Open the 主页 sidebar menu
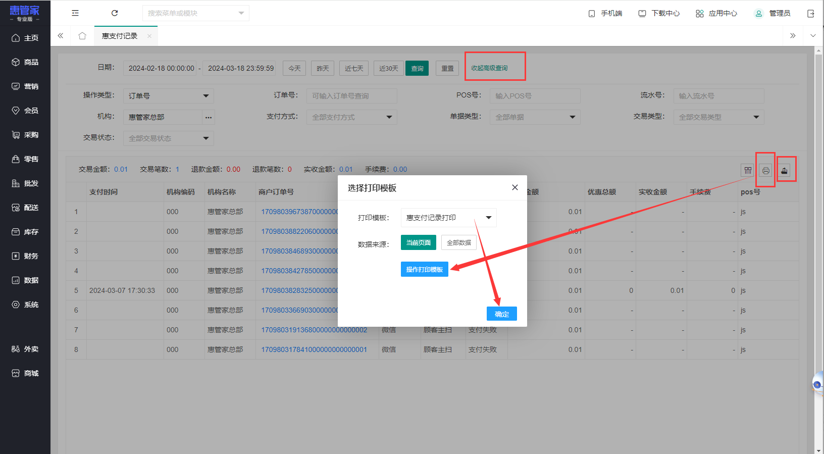The width and height of the screenshot is (824, 454). 25,38
